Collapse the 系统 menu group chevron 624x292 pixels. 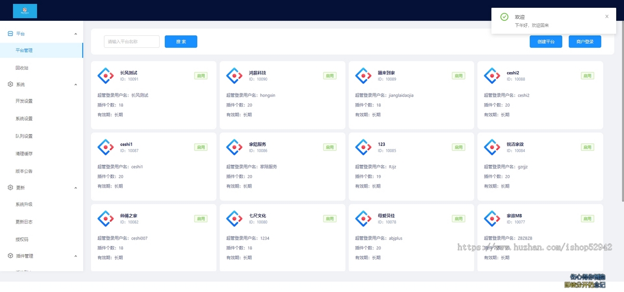point(75,85)
